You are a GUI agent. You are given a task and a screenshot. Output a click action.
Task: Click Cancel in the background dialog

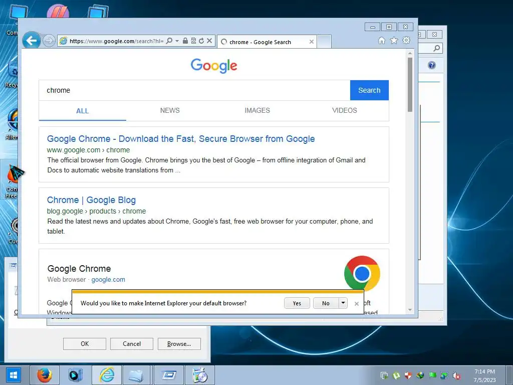132,344
